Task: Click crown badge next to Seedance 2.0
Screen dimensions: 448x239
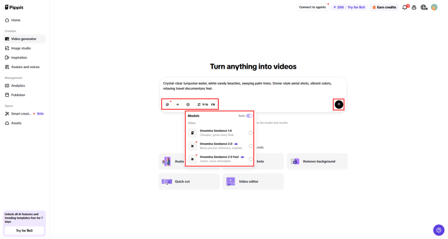Action: 236,144
